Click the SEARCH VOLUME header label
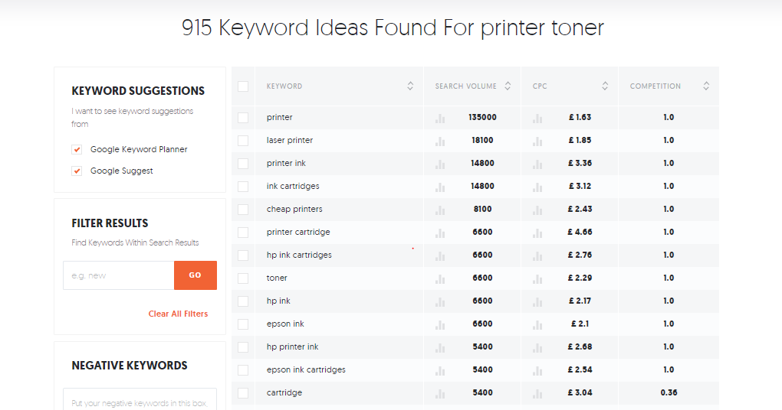The width and height of the screenshot is (782, 410). click(x=466, y=86)
